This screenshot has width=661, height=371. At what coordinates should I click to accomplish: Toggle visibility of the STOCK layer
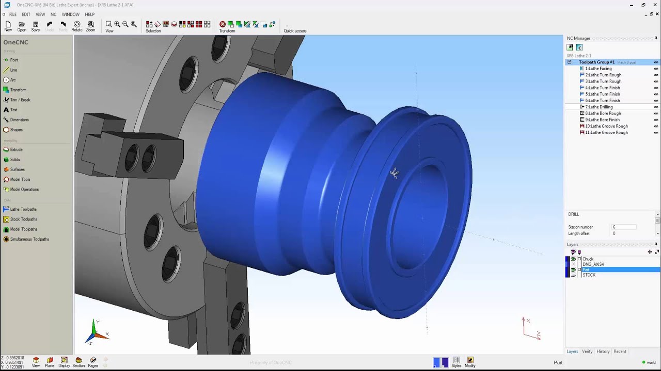point(573,275)
